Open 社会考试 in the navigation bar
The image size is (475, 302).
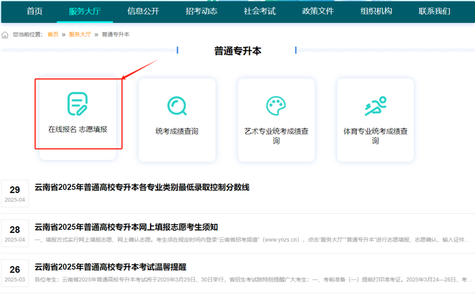point(259,11)
